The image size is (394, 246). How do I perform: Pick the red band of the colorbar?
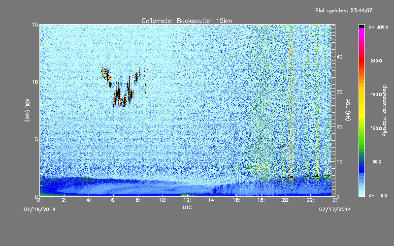(x=361, y=61)
